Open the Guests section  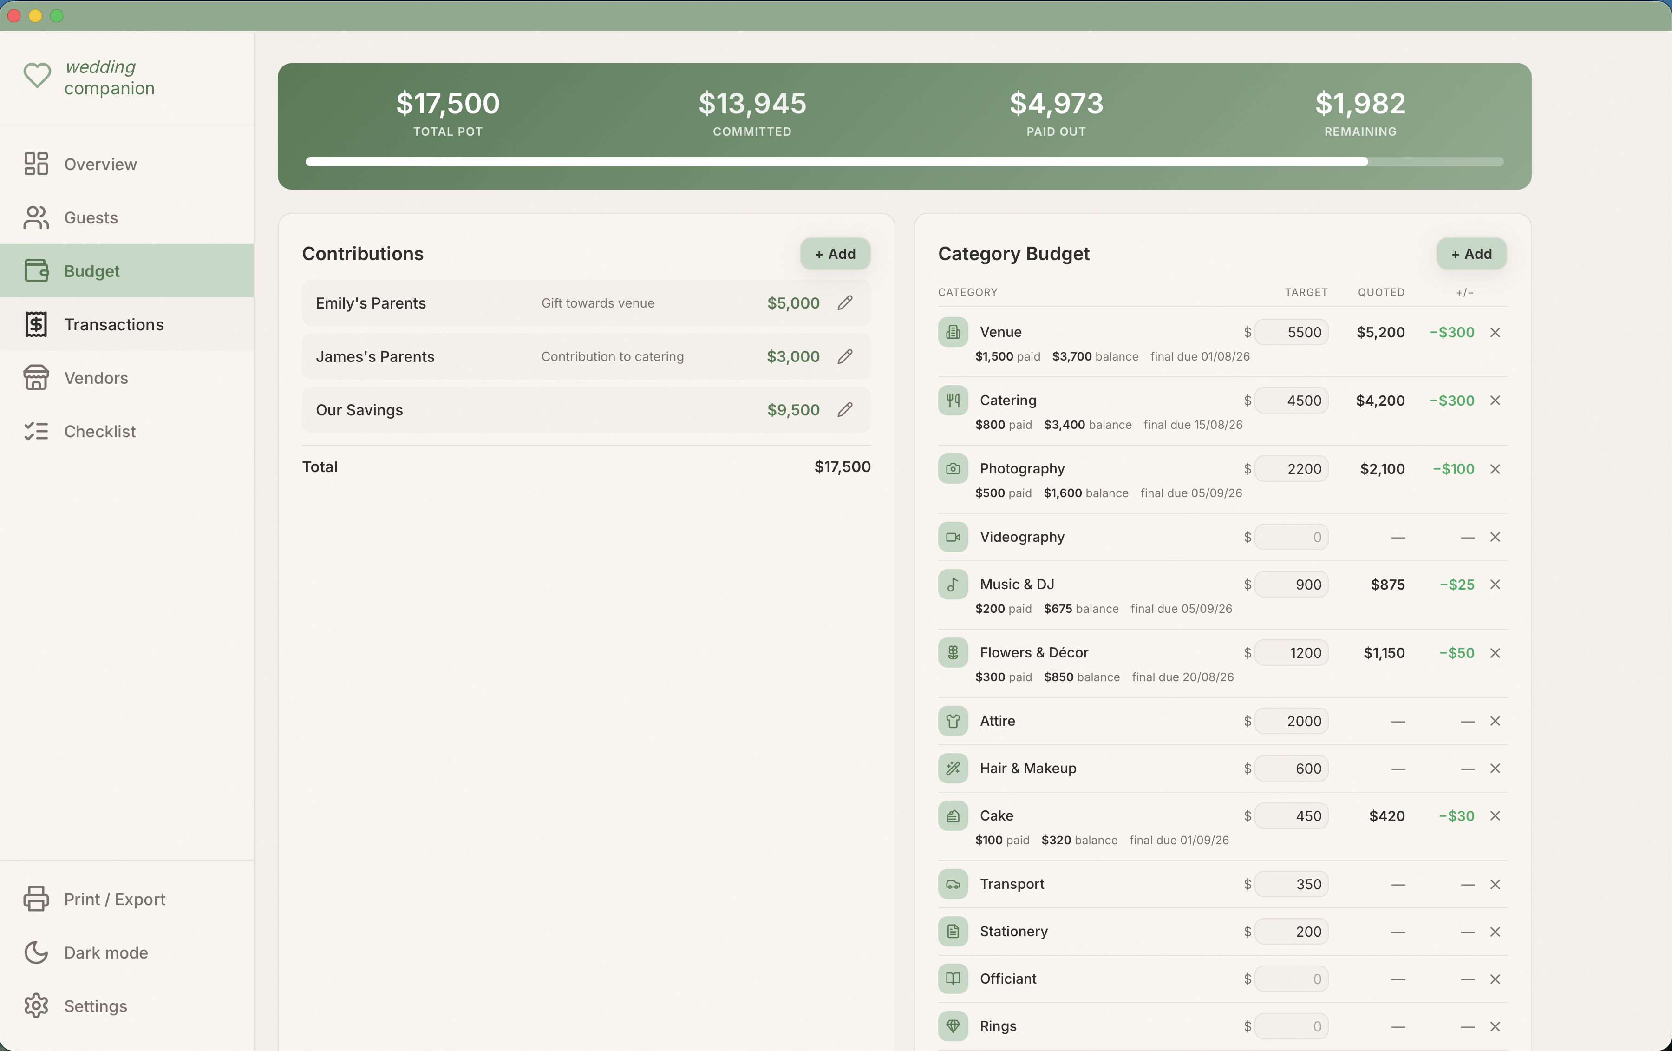[90, 217]
